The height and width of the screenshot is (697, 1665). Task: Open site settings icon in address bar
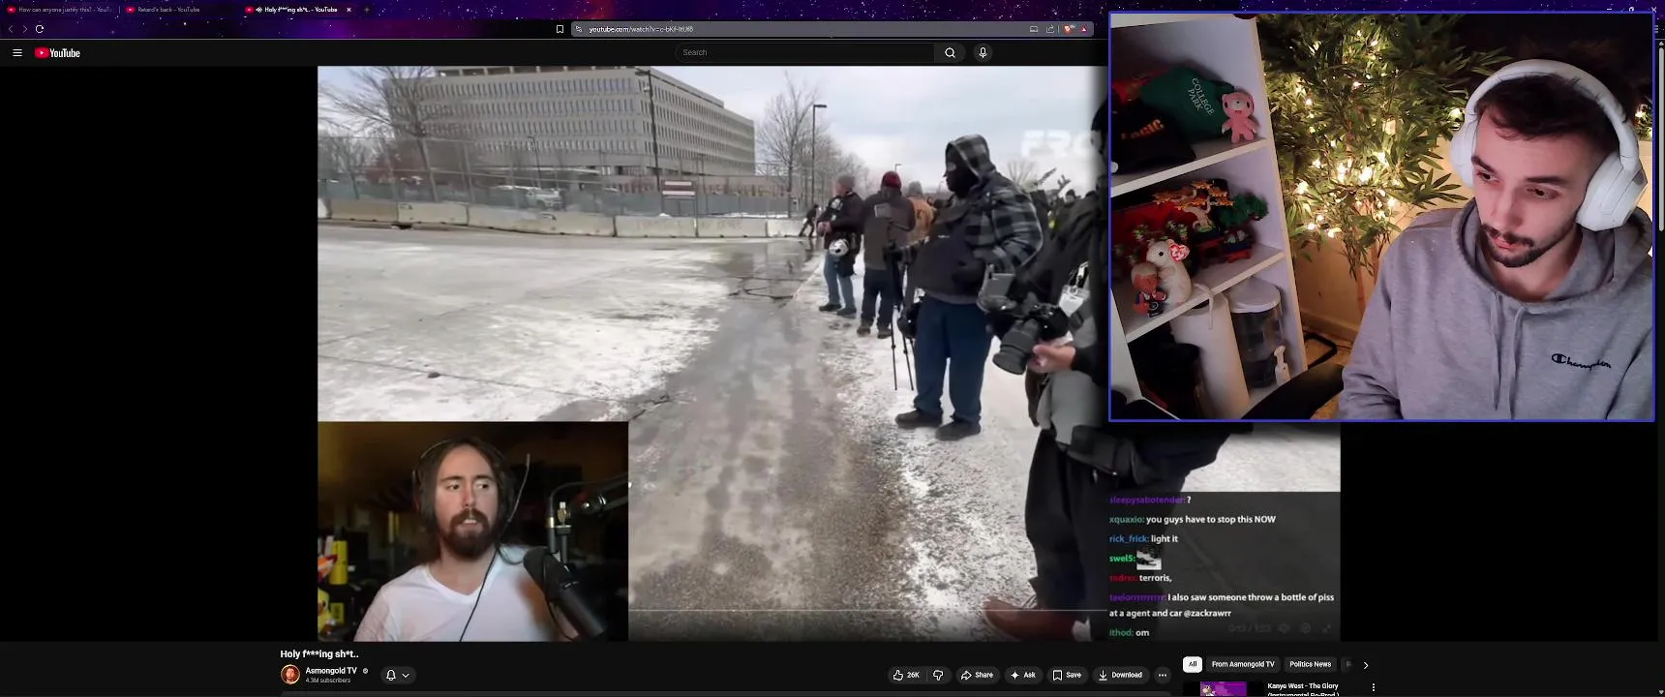coord(579,29)
